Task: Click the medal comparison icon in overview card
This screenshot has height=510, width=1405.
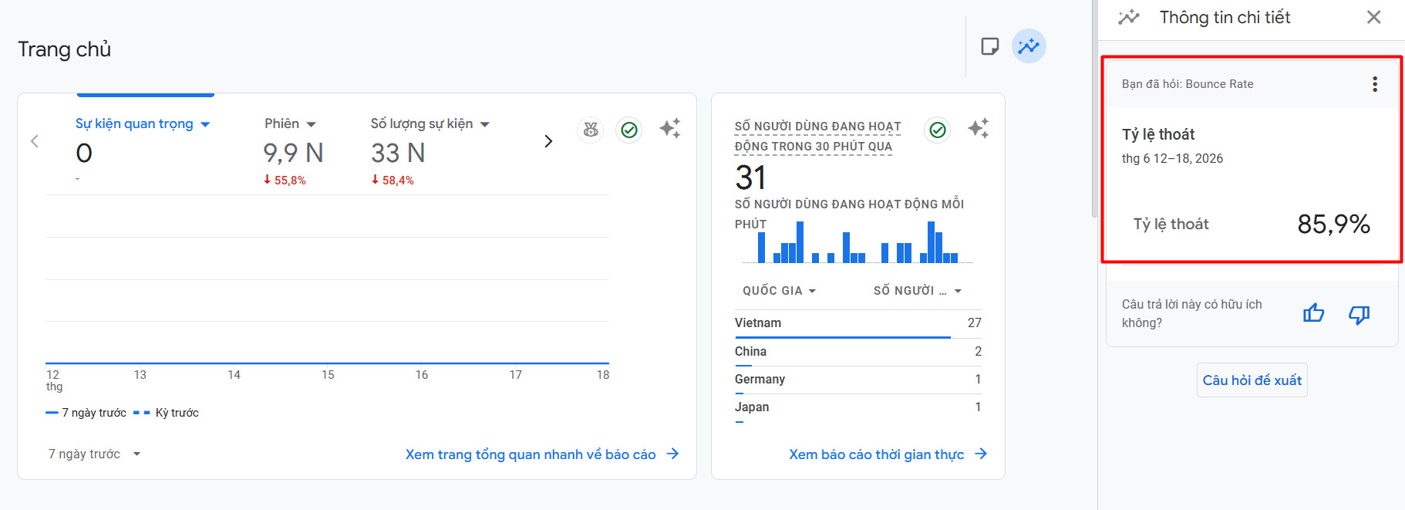Action: point(591,130)
